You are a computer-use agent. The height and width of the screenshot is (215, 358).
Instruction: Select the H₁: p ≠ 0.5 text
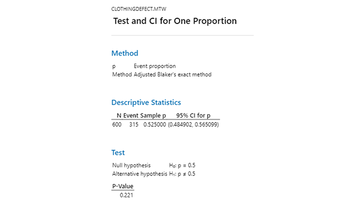[182, 174]
